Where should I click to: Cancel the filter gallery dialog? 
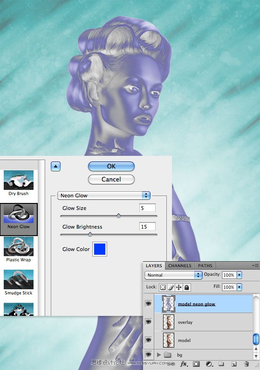coord(111,179)
